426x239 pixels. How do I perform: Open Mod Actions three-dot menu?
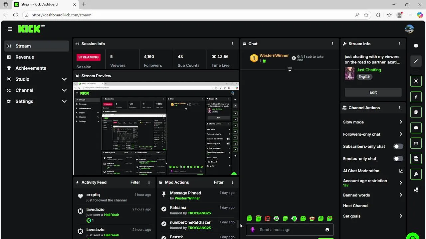[x=232, y=182]
